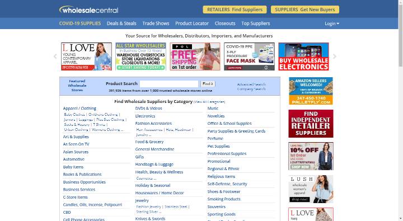The height and width of the screenshot is (221, 403).
Task: Open the L Love apparel banner
Action: coord(86,57)
